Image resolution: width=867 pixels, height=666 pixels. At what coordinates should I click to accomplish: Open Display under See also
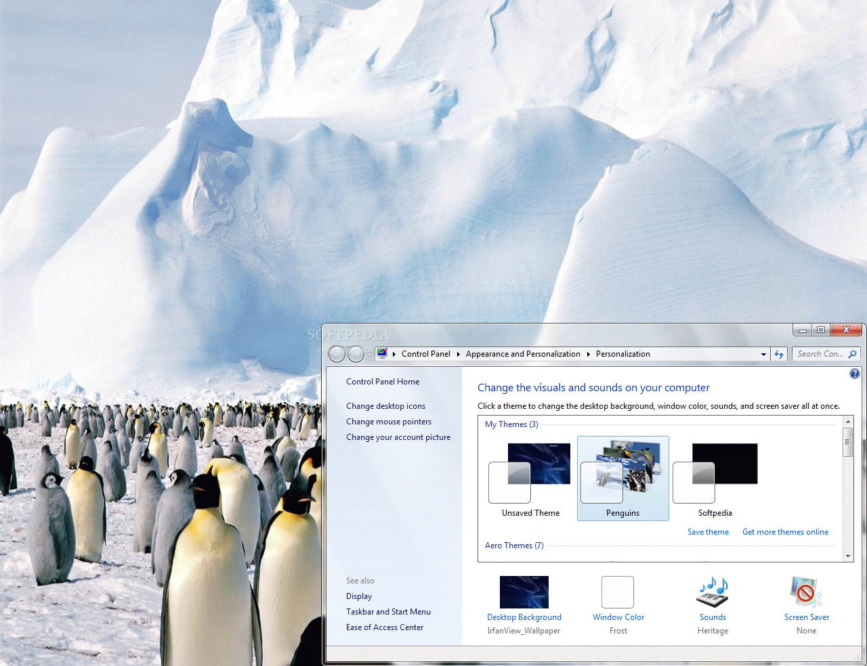tap(359, 596)
